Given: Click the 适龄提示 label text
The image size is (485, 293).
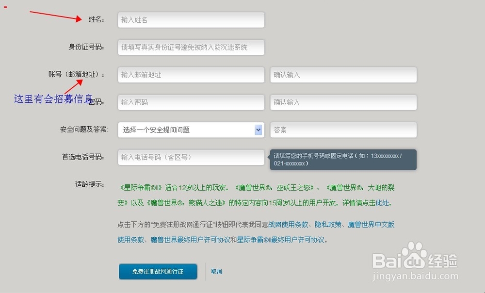Looking at the screenshot, I should (90, 184).
